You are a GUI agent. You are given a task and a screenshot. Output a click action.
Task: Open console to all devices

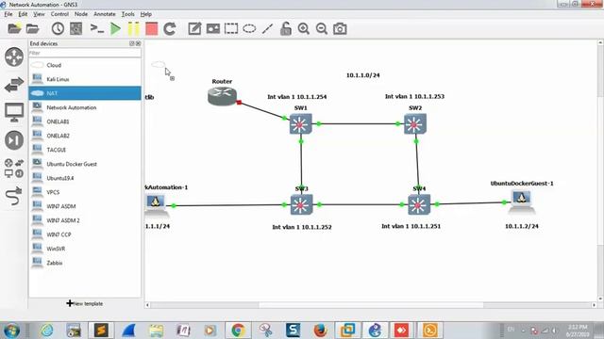96,28
